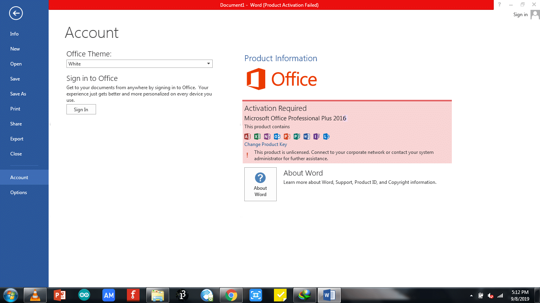The height and width of the screenshot is (303, 540).
Task: Select Share in the sidebar
Action: [24, 124]
